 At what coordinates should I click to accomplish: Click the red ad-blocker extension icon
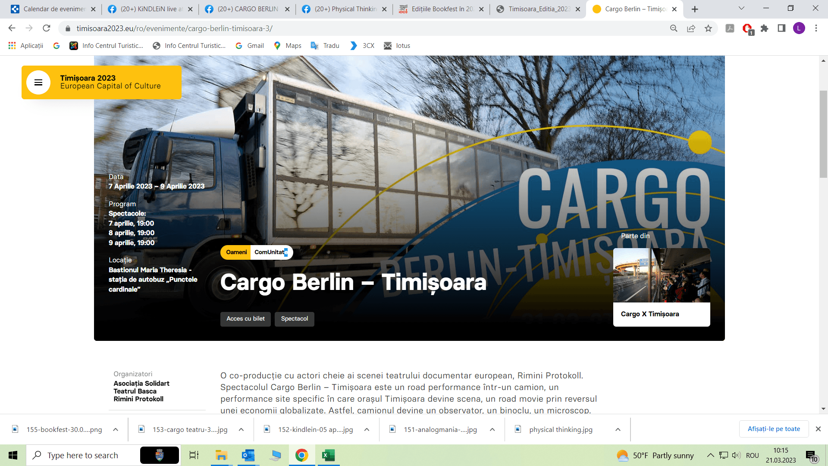coord(747,29)
